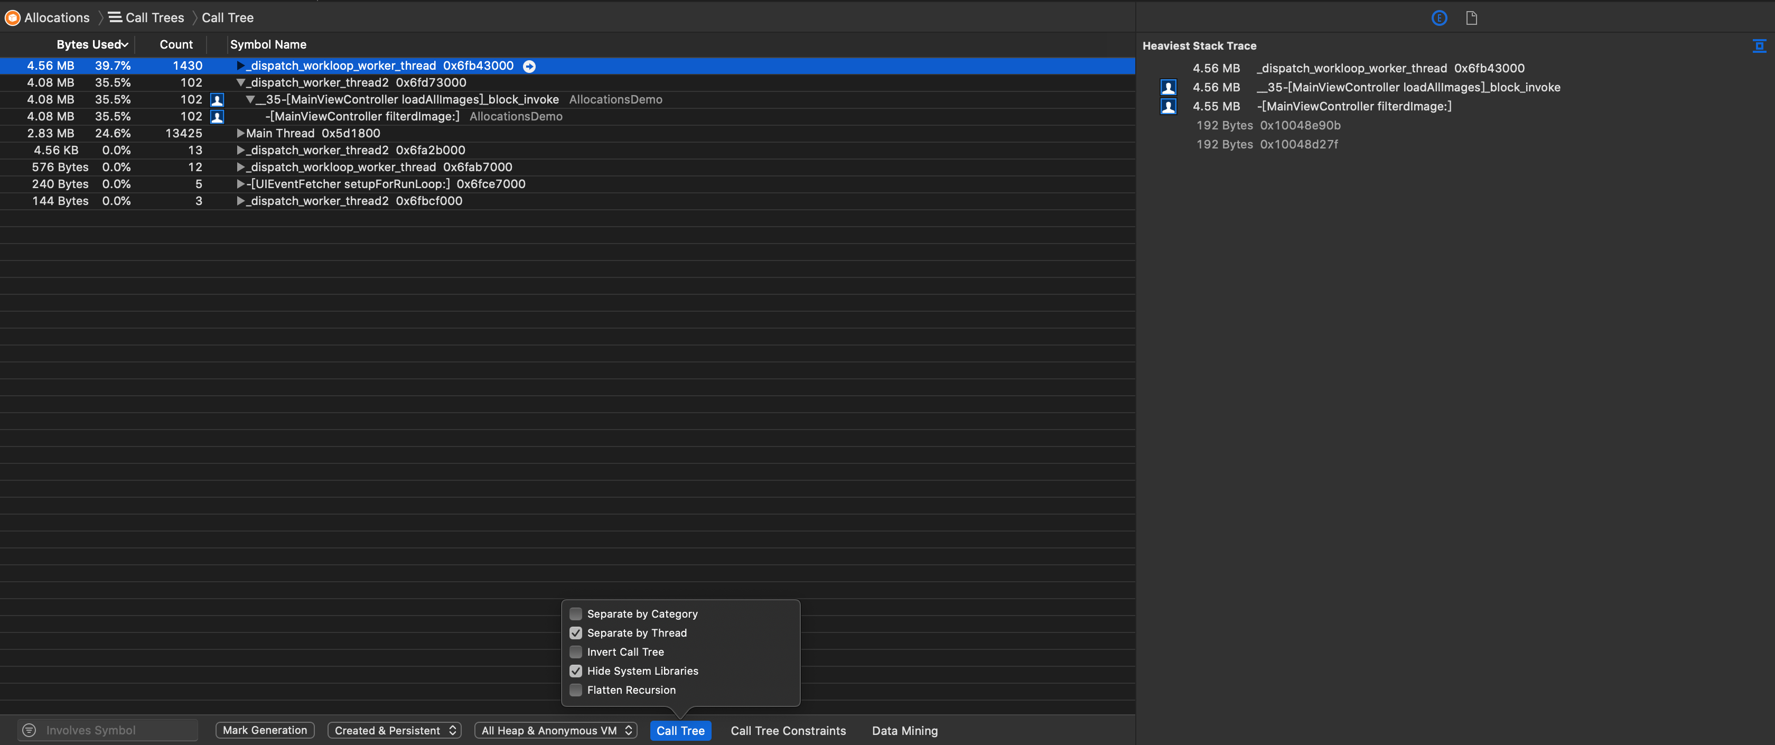The image size is (1775, 745).
Task: Click the user icon beside filterdImage in Heaviest Stack Trace
Action: point(1168,107)
